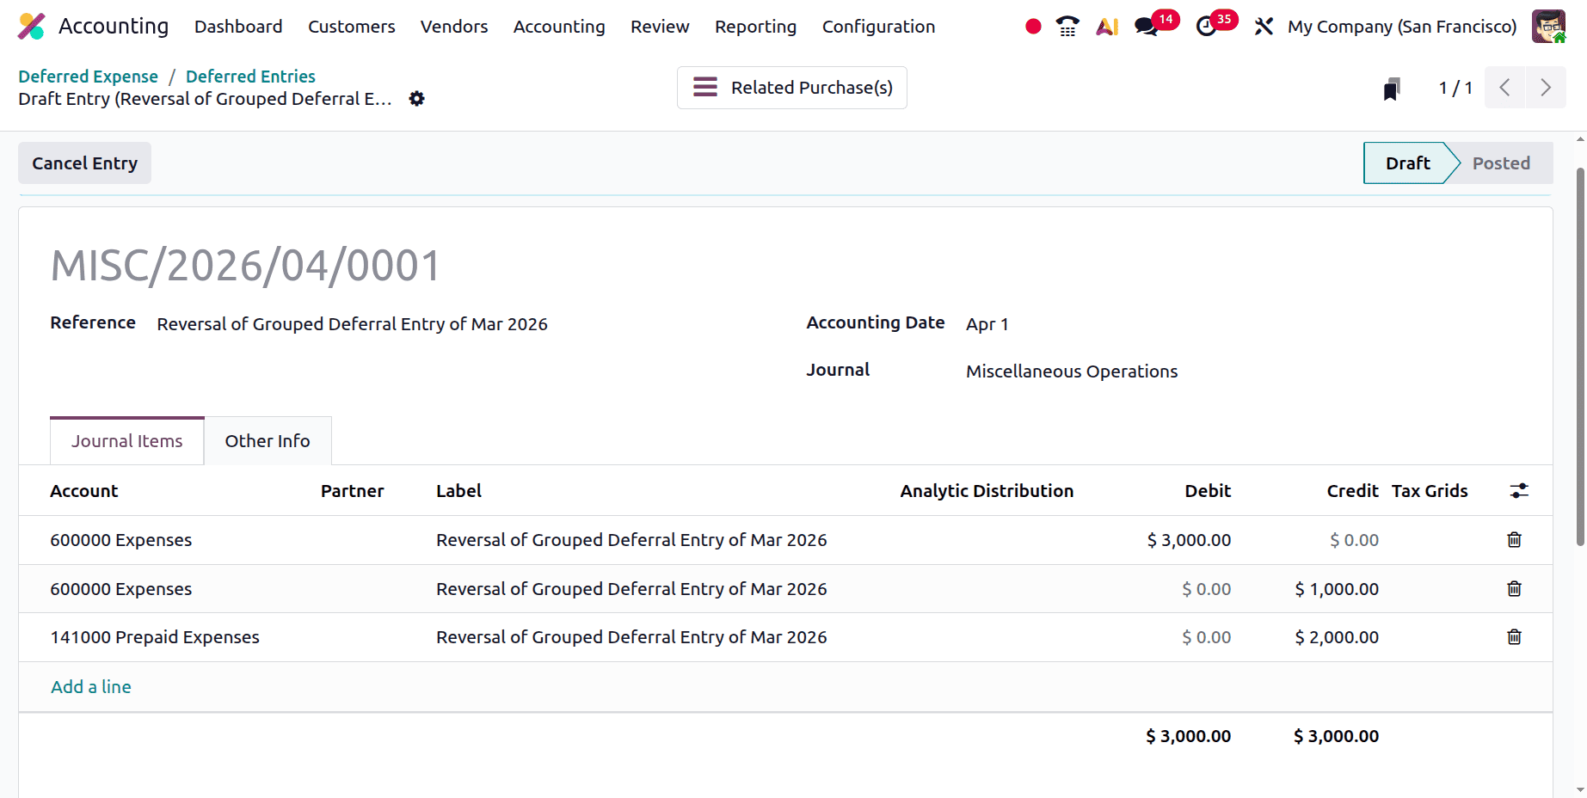Image resolution: width=1587 pixels, height=798 pixels.
Task: Delete the Prepaid Expenses line
Action: (1514, 637)
